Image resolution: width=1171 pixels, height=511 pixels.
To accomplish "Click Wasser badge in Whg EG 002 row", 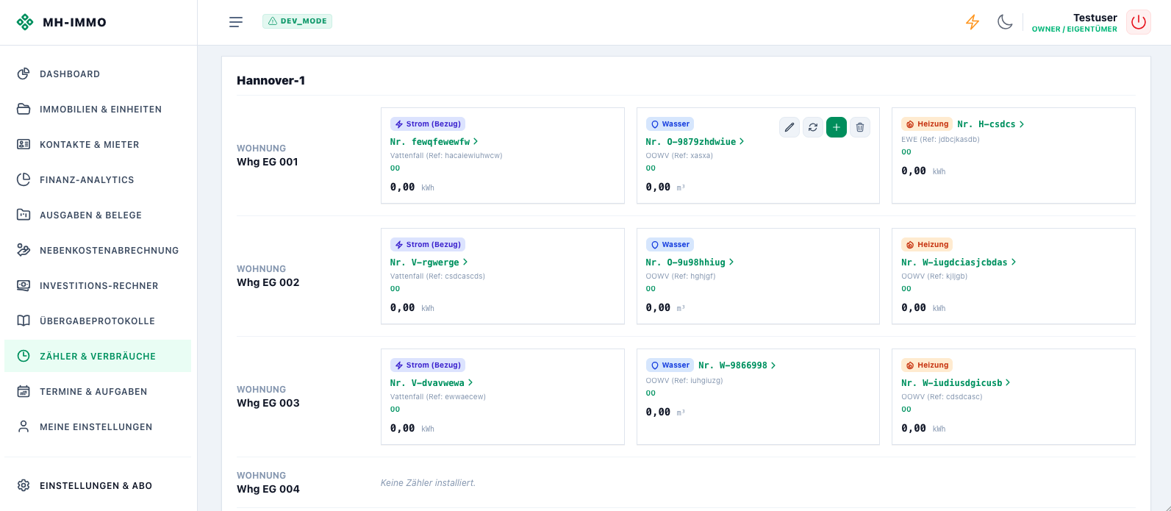I will (670, 245).
